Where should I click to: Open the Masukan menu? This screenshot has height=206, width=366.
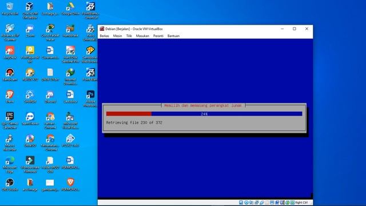tap(142, 35)
